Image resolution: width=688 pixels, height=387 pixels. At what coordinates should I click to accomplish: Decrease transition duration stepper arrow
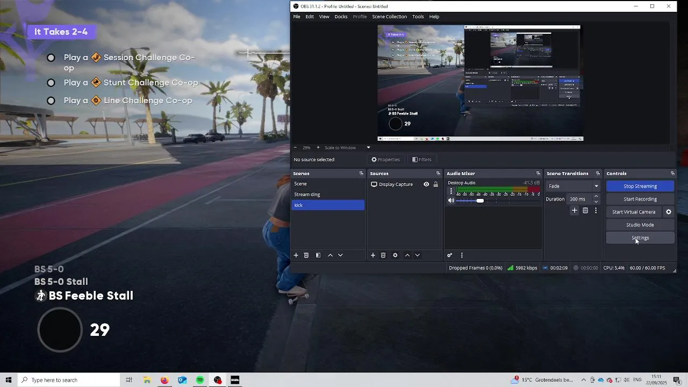[x=596, y=202]
